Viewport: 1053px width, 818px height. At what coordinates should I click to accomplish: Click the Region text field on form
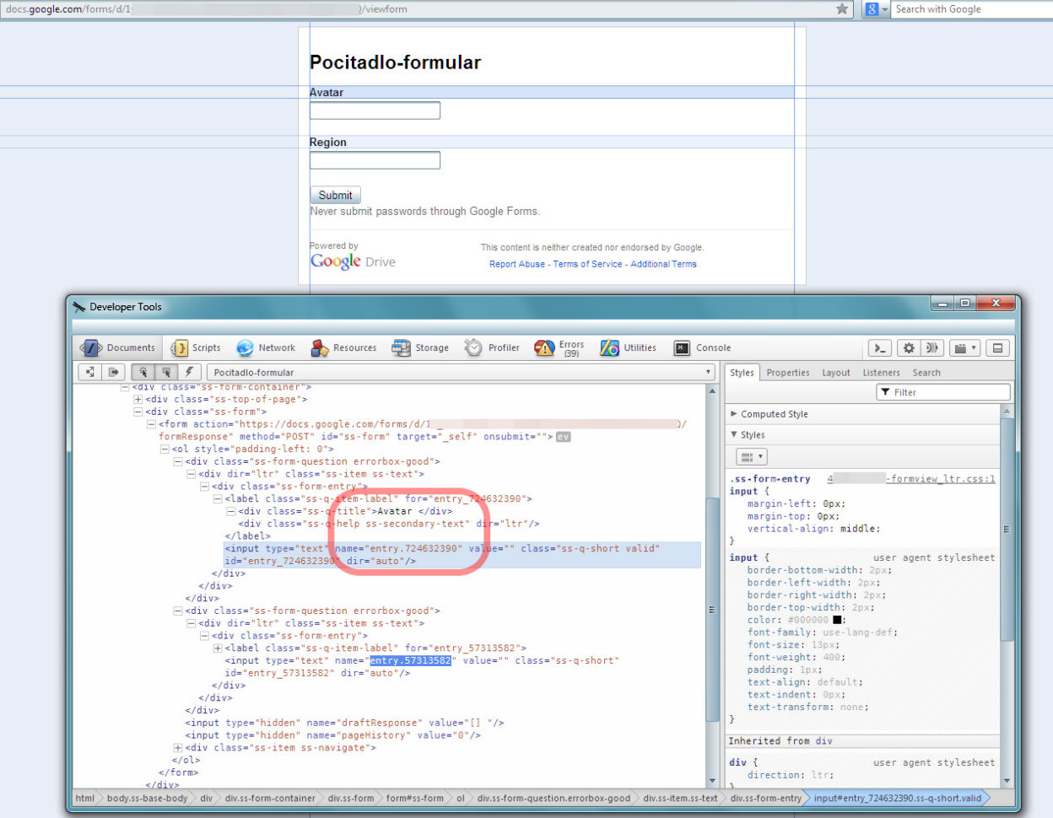click(x=375, y=160)
